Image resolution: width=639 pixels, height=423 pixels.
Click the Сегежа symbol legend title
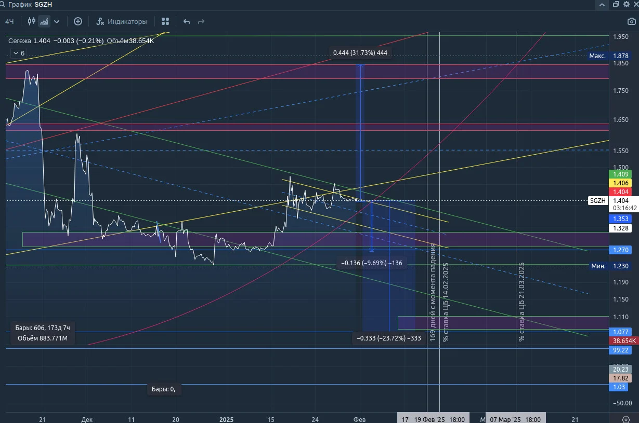(19, 40)
